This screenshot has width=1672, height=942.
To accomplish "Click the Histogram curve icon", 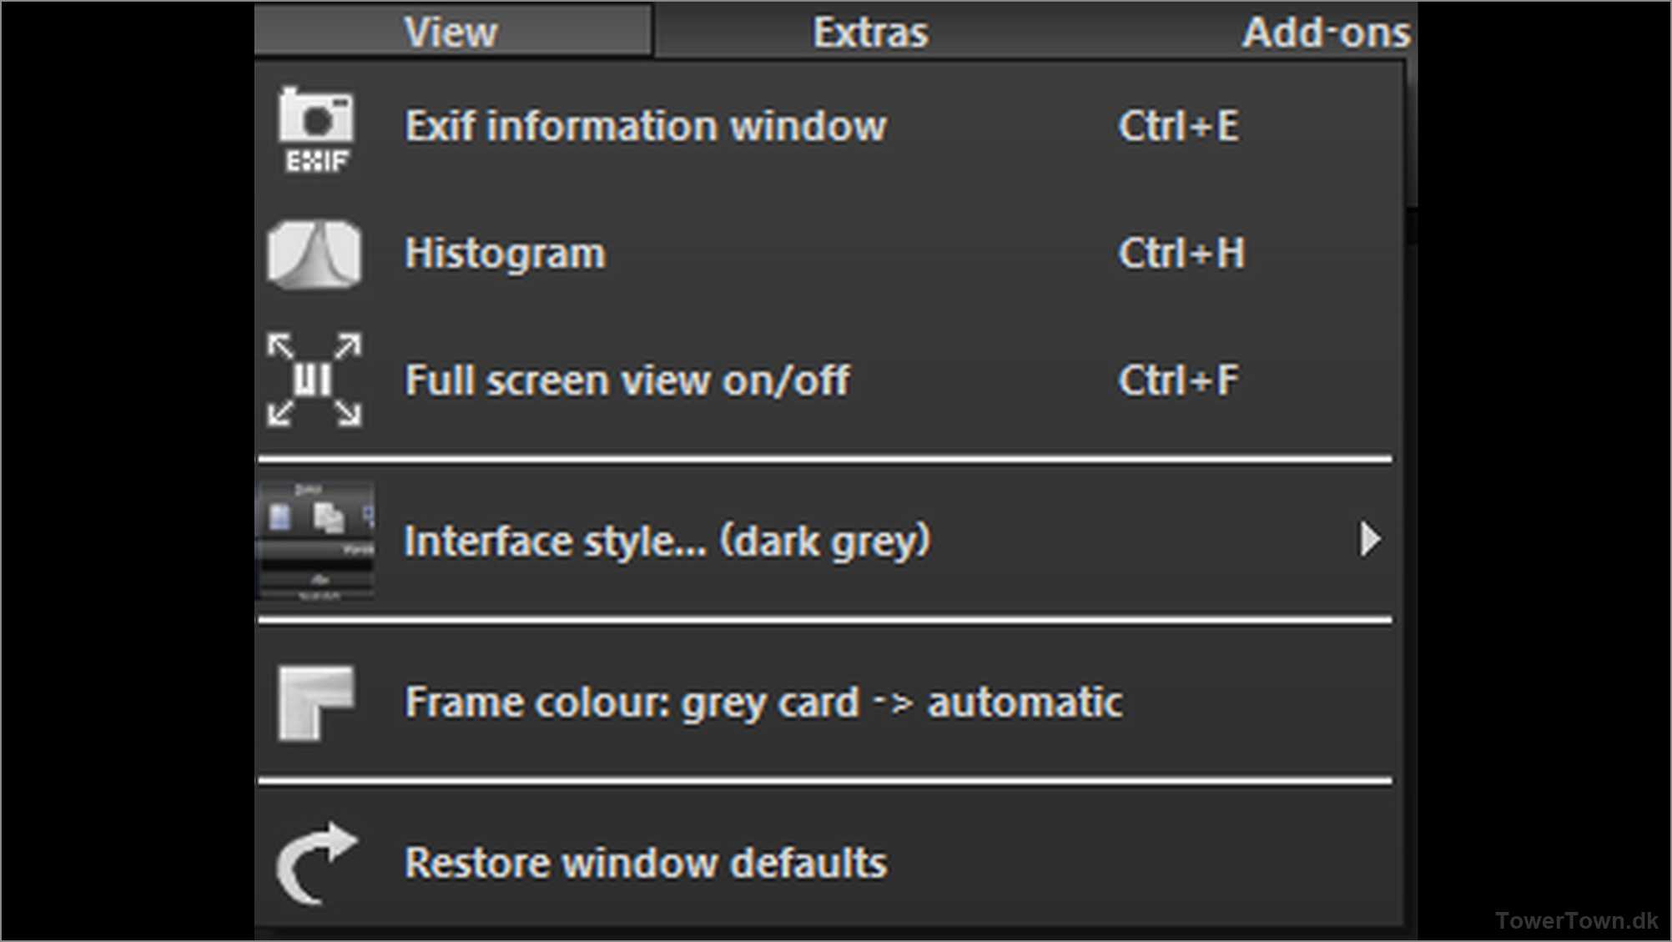I will [x=314, y=254].
